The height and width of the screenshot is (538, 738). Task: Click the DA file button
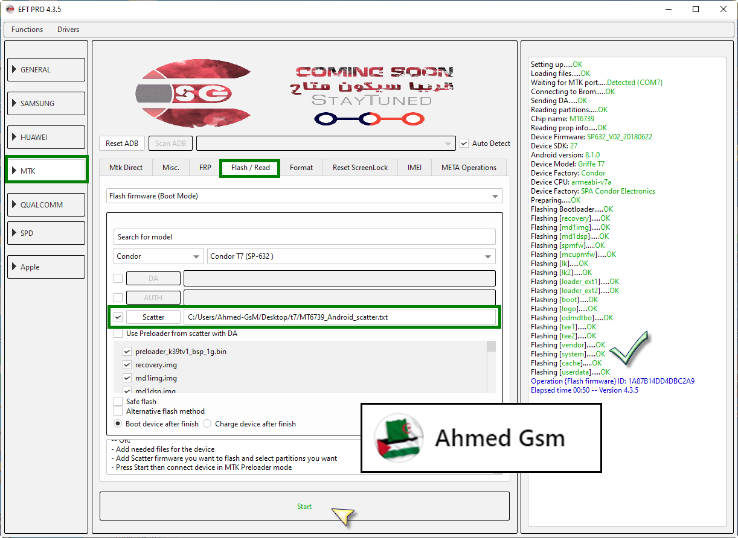click(x=153, y=279)
